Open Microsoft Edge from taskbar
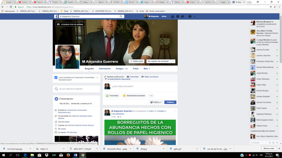282x158 pixels. tap(25, 155)
